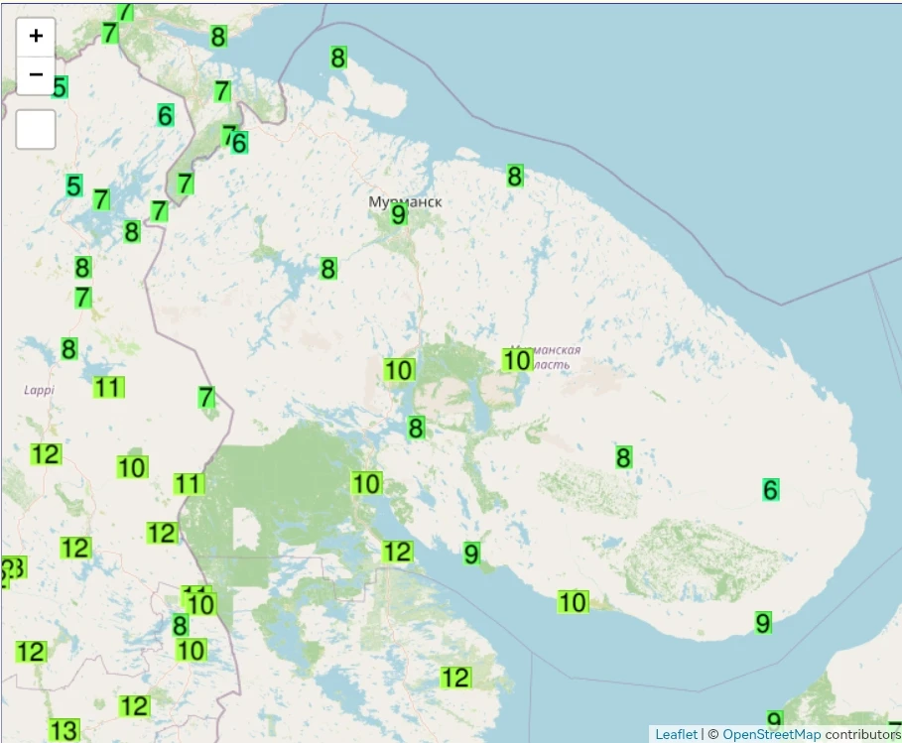
Task: Select the 6 marker overlapping a 7 marker
Action: pyautogui.click(x=239, y=143)
